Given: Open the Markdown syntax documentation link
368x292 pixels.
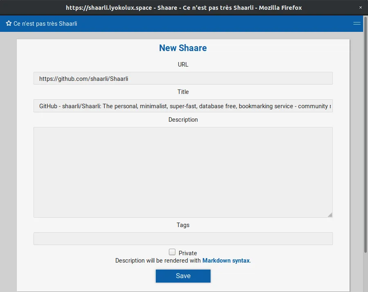Looking at the screenshot, I should 226,261.
